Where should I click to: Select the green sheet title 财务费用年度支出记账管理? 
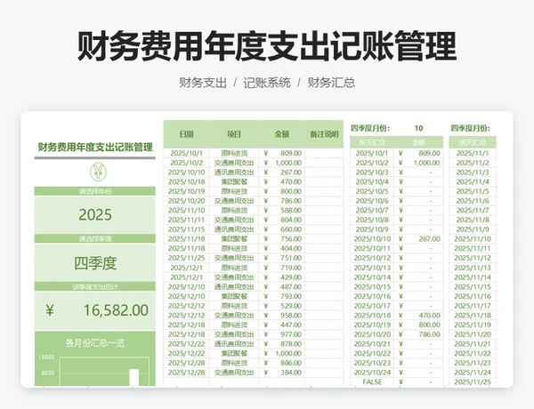pyautogui.click(x=95, y=147)
